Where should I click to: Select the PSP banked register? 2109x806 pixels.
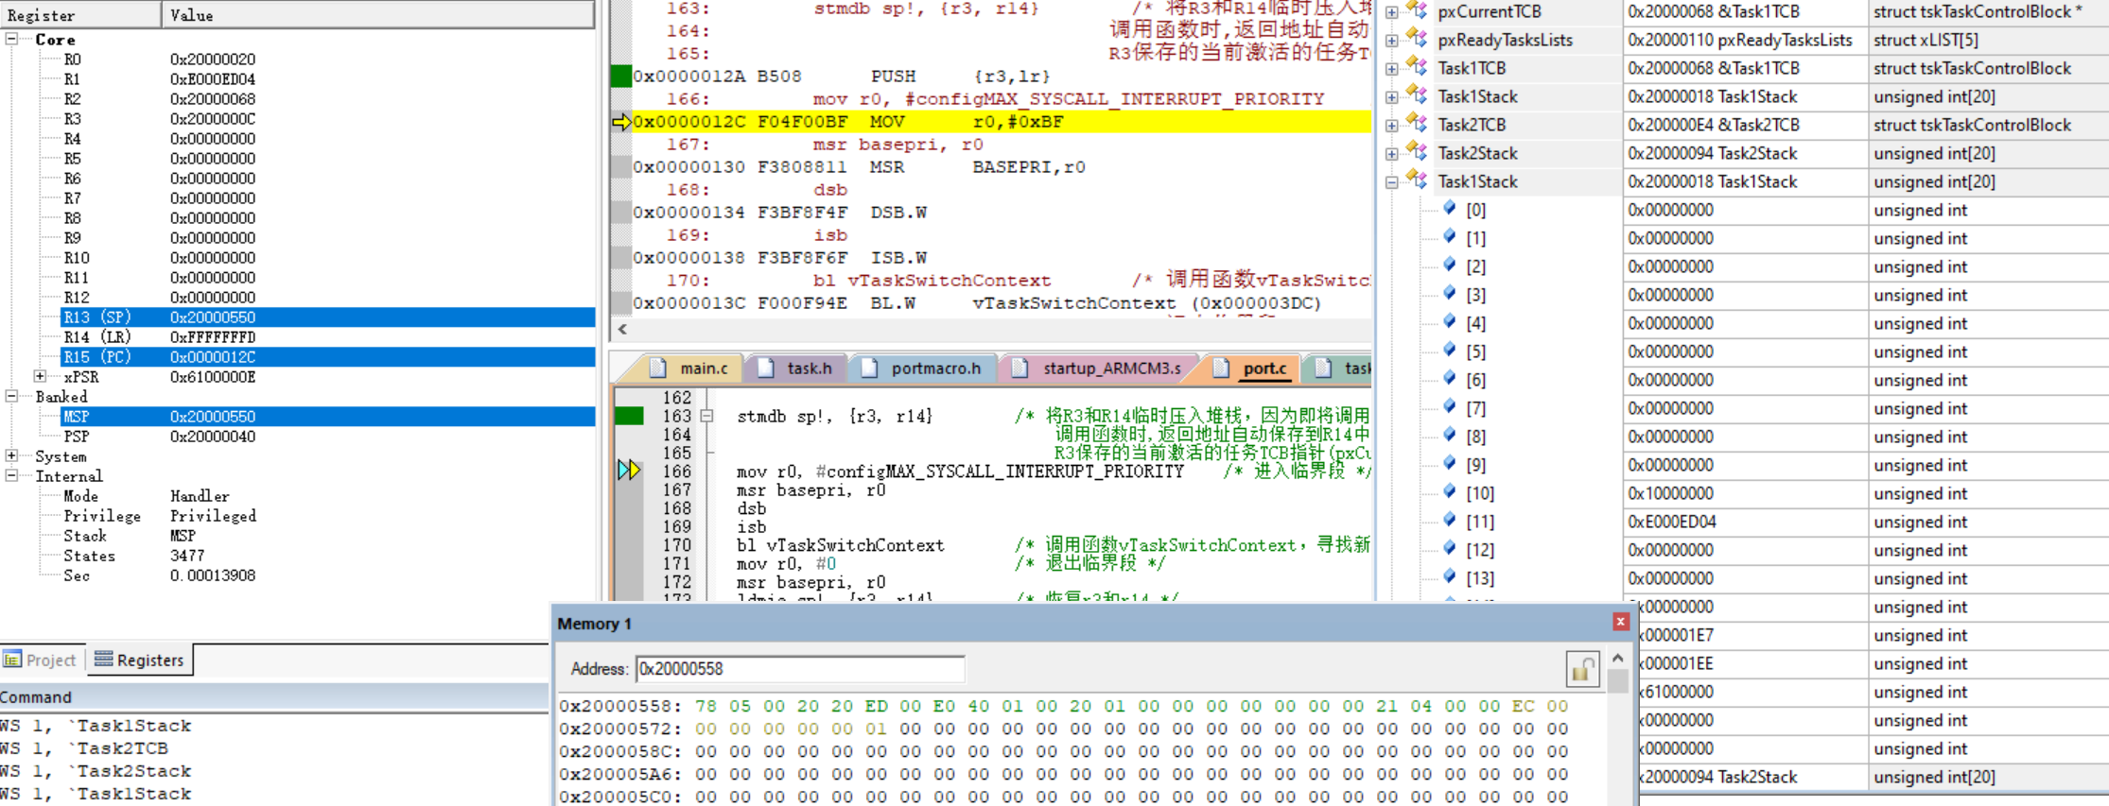point(328,437)
